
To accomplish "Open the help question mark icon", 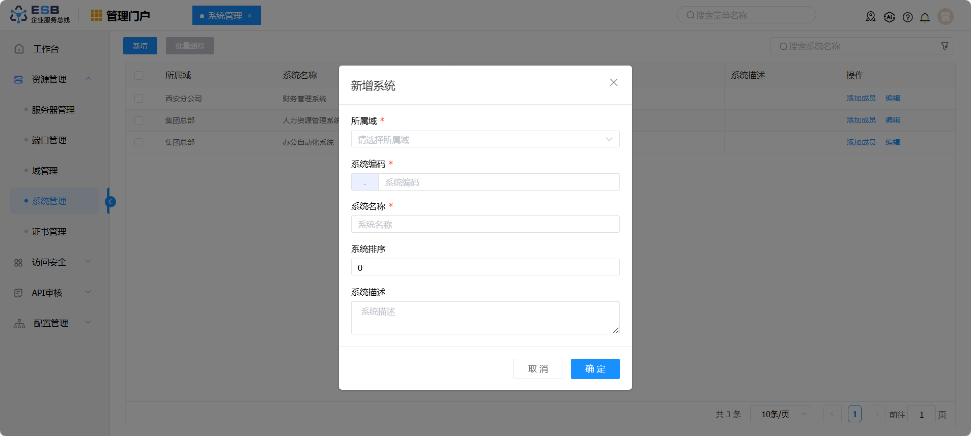I will click(x=907, y=17).
